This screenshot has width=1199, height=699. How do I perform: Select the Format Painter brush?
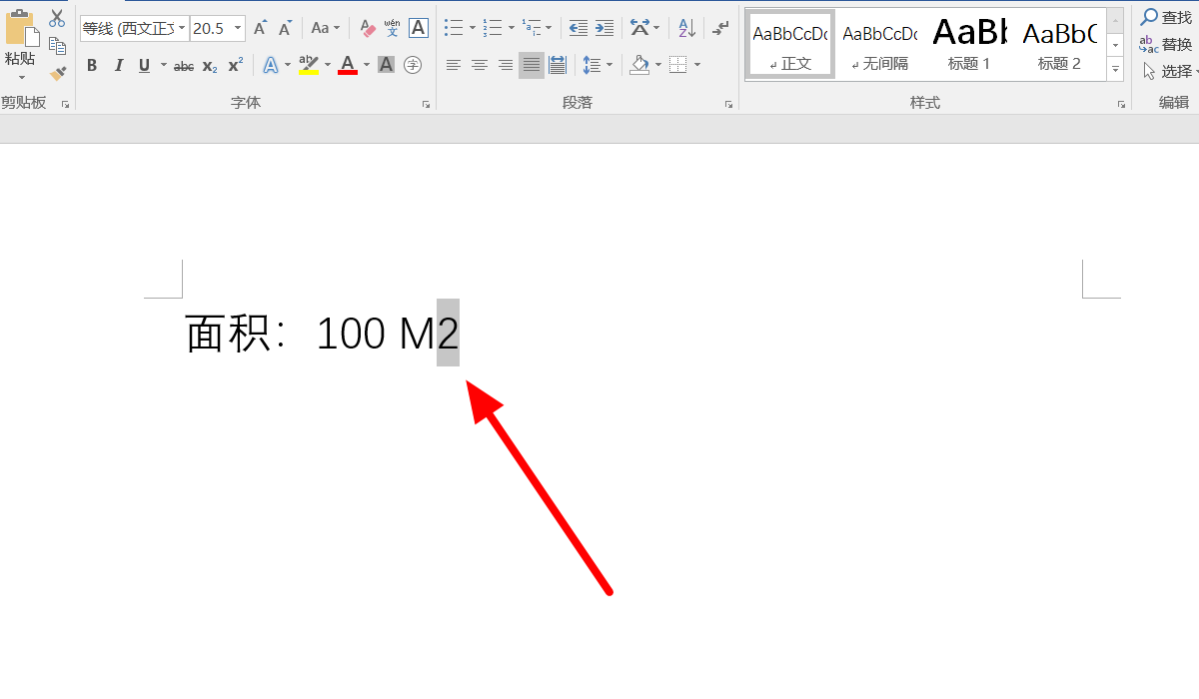coord(57,73)
